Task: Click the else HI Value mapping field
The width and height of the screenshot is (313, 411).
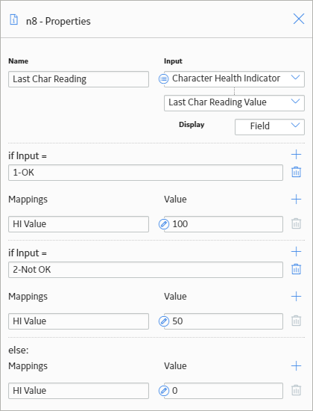Action: point(78,391)
